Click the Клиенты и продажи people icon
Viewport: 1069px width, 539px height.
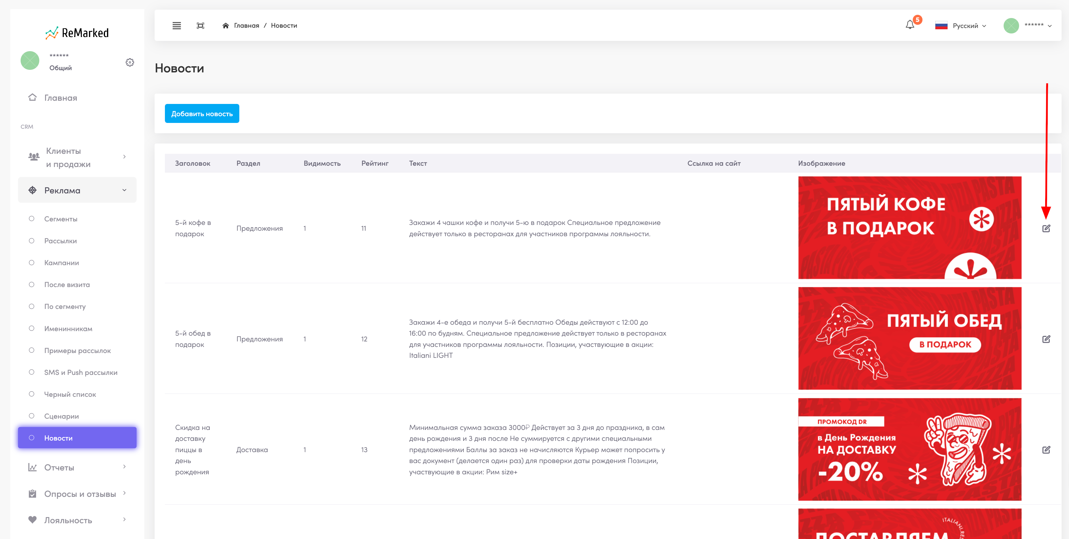pyautogui.click(x=33, y=157)
